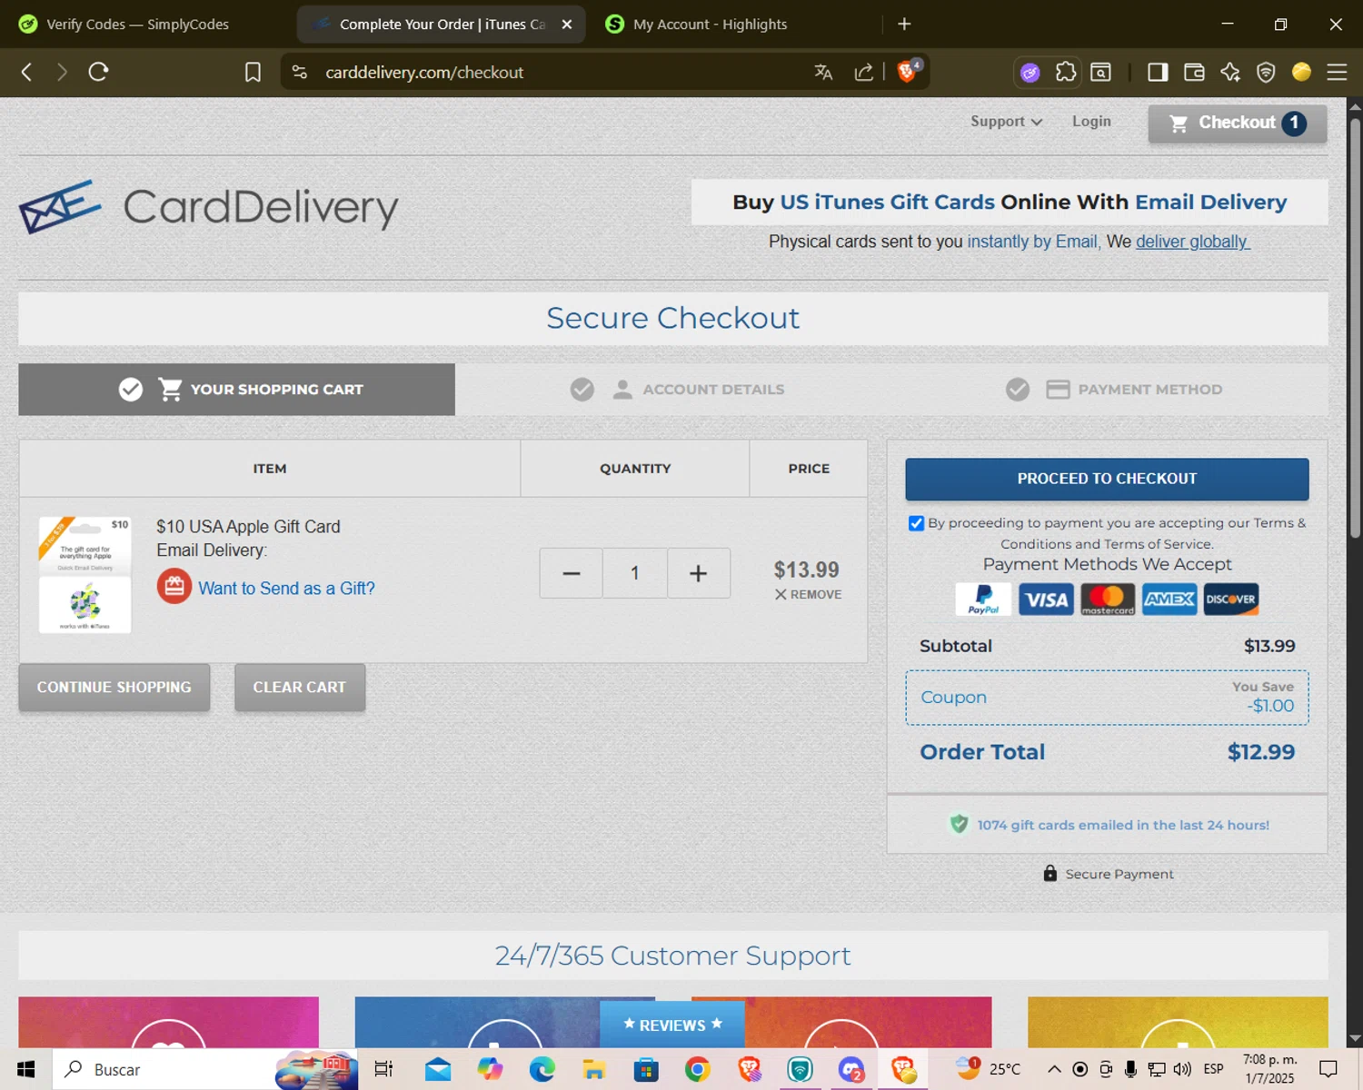Screen dimensions: 1363x1090
Task: Open the extensions puzzle icon
Action: click(x=1066, y=72)
